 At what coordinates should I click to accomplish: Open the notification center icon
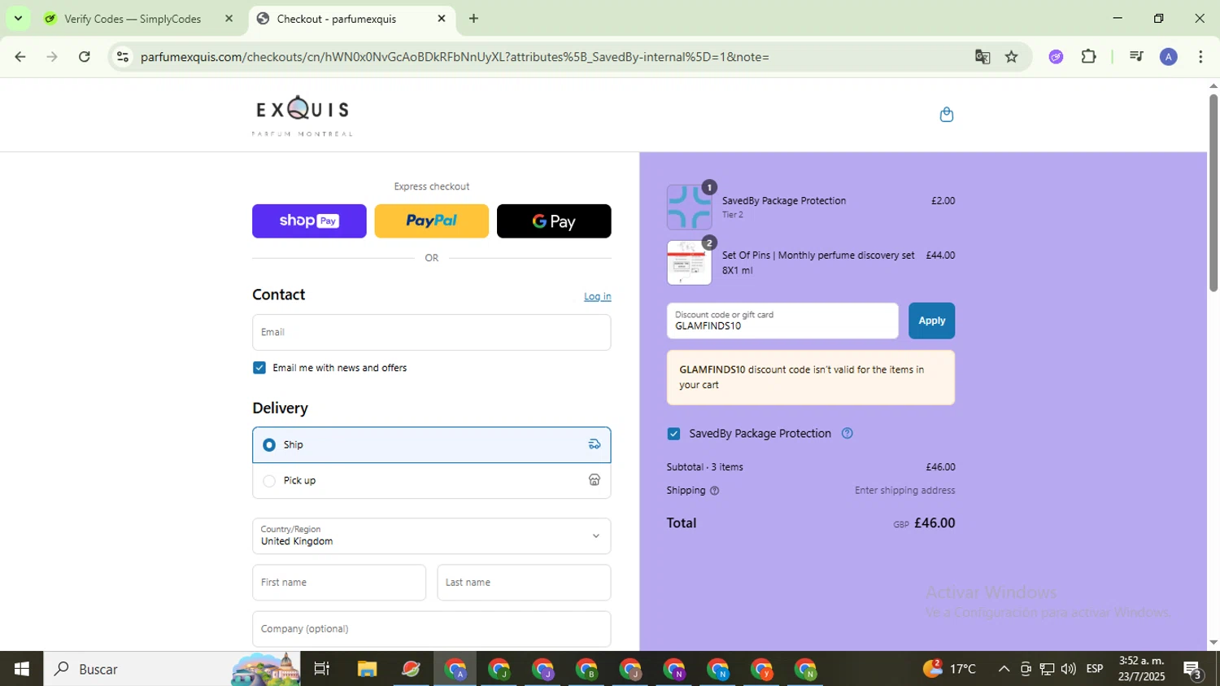(1192, 670)
